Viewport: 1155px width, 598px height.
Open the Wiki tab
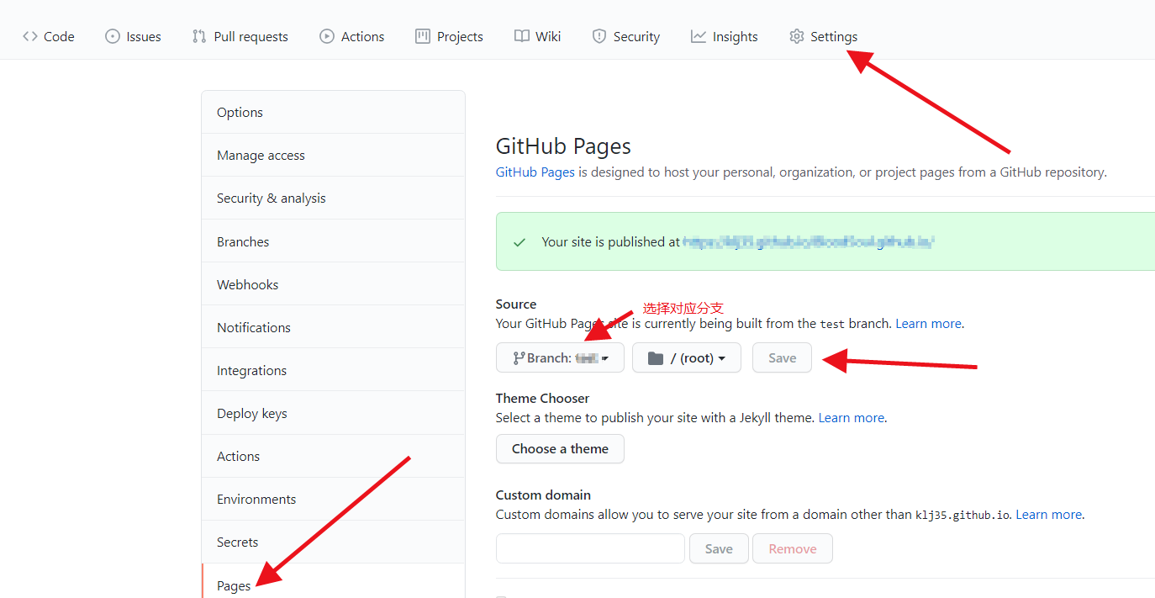pyautogui.click(x=538, y=36)
